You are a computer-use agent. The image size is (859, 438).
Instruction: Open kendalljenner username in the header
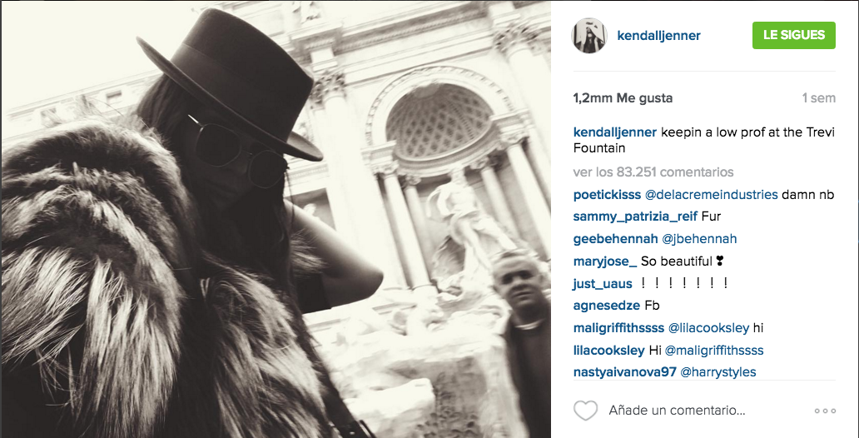658,36
